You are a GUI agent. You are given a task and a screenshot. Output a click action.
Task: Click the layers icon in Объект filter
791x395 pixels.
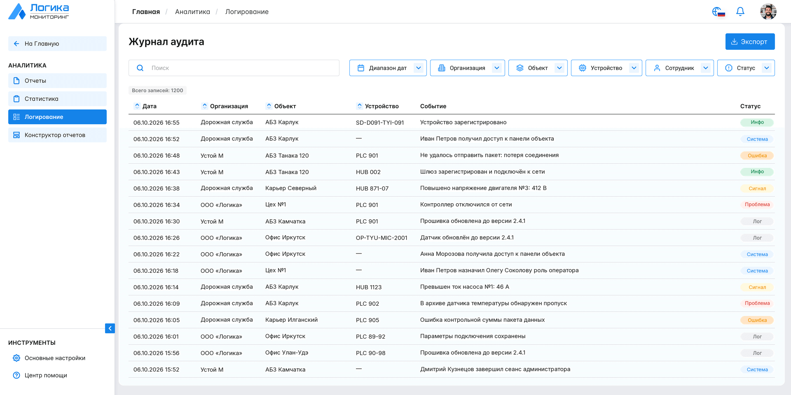click(x=520, y=68)
